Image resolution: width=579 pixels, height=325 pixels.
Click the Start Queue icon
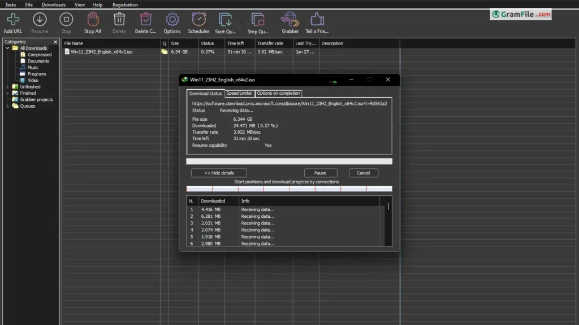click(x=225, y=20)
